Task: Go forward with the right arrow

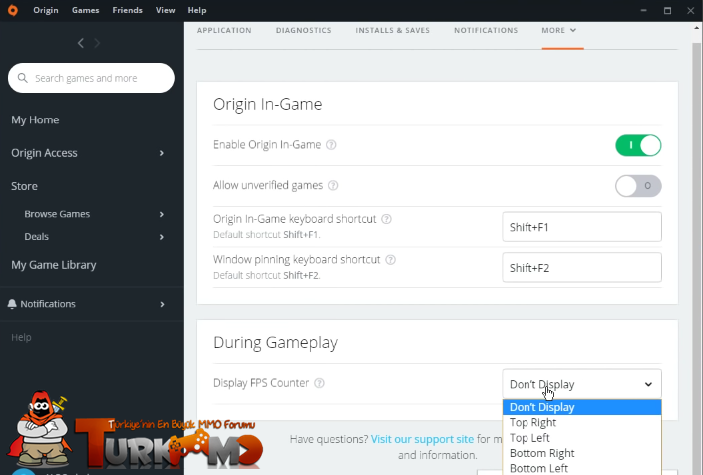Action: point(97,43)
